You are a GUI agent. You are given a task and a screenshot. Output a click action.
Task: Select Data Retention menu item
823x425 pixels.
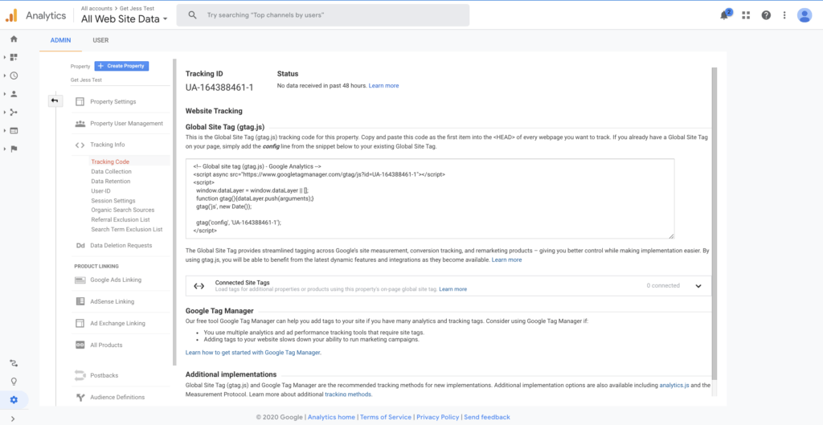pyautogui.click(x=111, y=181)
